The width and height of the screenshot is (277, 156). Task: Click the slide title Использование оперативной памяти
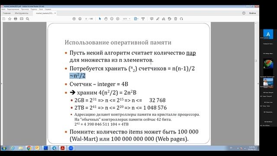pyautogui.click(x=118, y=42)
